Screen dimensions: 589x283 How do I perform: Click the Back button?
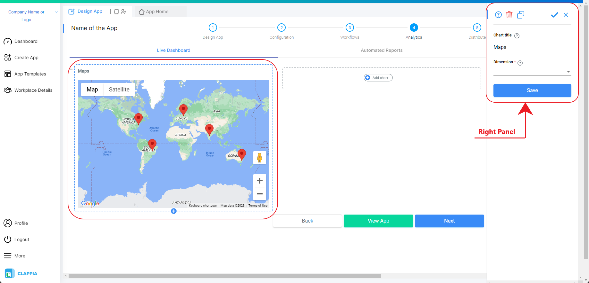click(307, 221)
